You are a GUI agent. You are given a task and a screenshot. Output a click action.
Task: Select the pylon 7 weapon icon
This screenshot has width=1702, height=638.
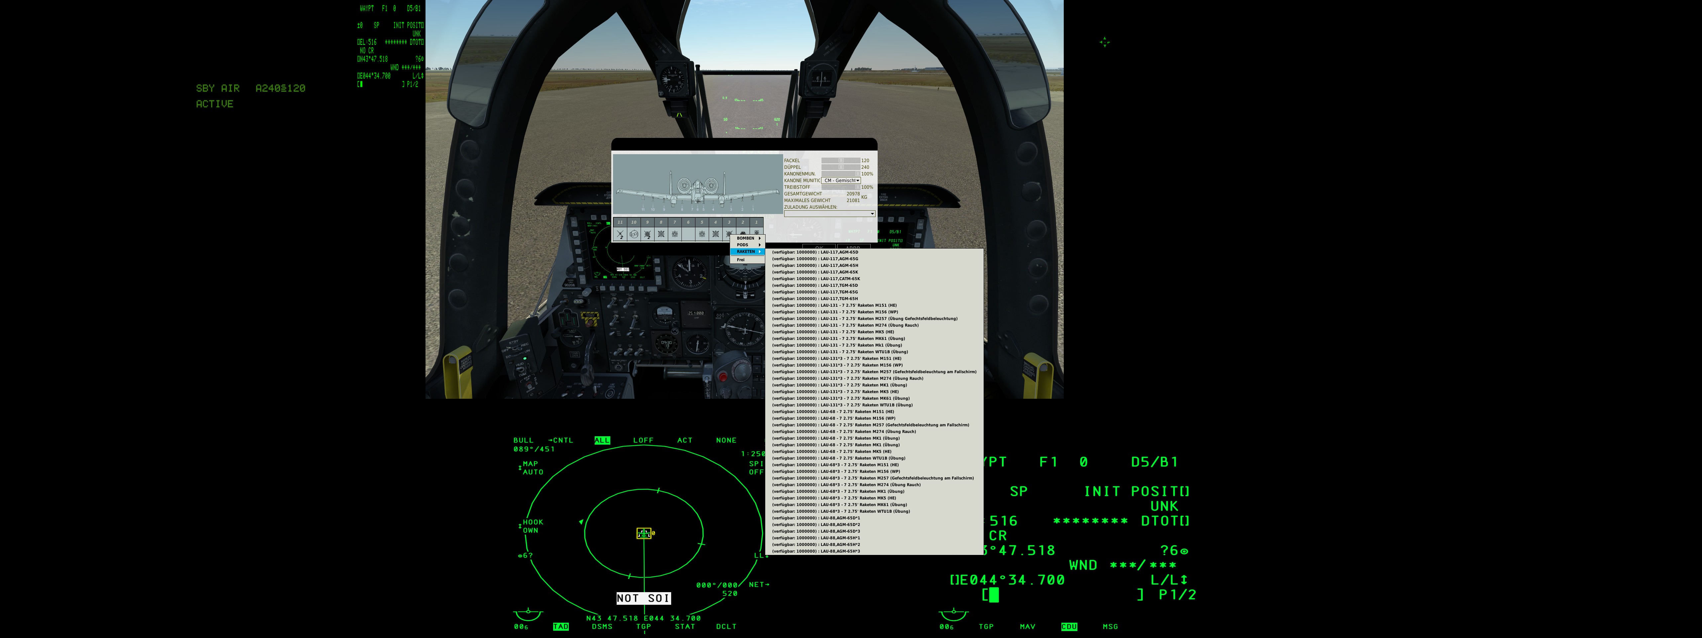pos(674,235)
